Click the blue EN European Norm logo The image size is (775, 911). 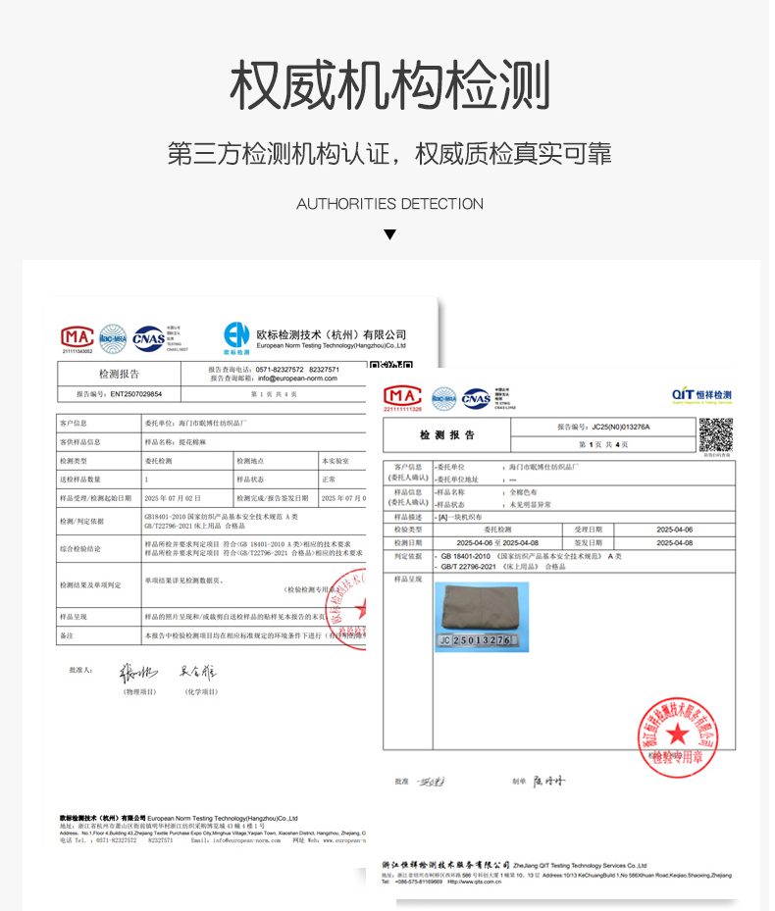(236, 335)
